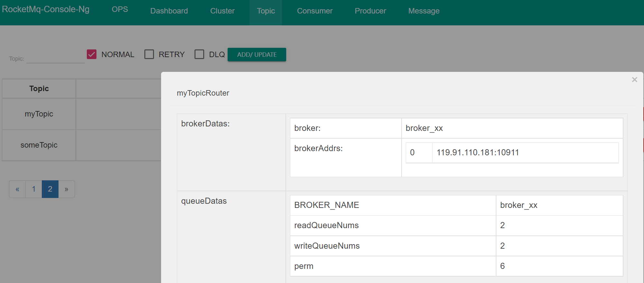Go to previous page with « arrow

point(17,189)
